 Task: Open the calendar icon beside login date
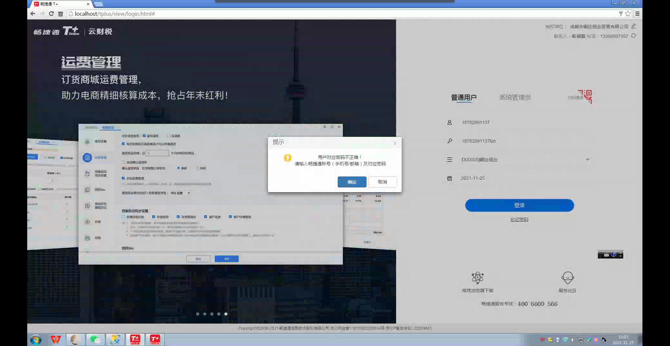[449, 178]
